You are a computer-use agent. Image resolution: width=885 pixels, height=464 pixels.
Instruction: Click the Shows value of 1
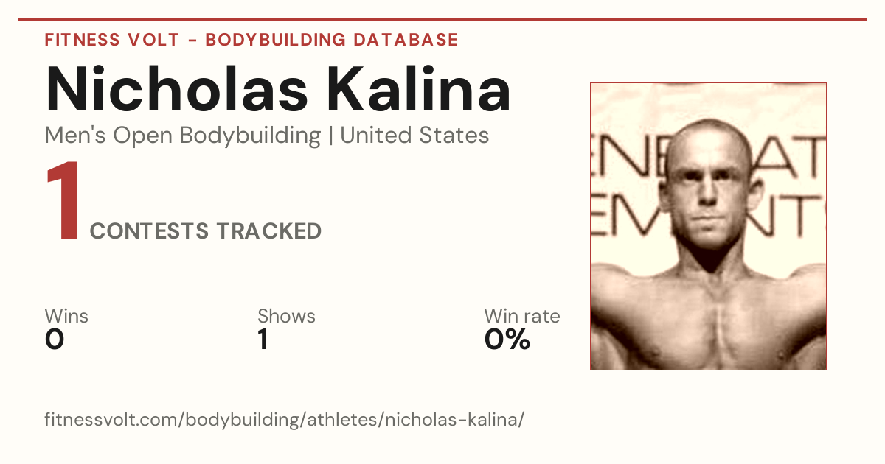[x=263, y=340]
